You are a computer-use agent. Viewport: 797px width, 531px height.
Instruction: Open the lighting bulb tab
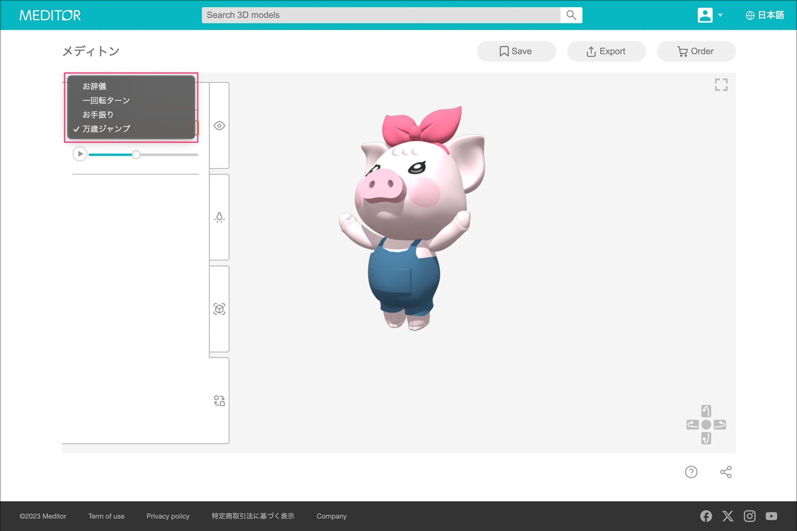219,217
